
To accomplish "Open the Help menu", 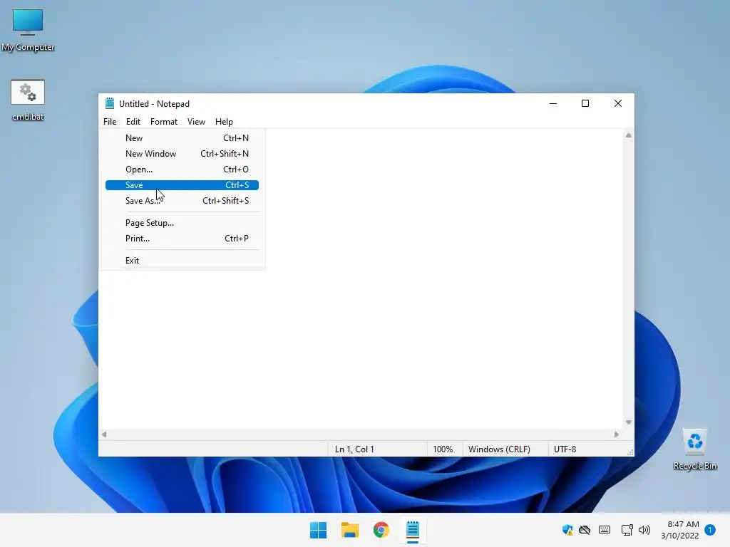I will tap(224, 121).
